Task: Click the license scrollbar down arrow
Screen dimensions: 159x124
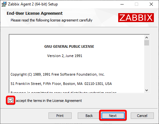Action: click(146, 90)
